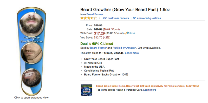Open the 256 customer reviews link
This screenshot has width=208, height=103.
coord(116,18)
